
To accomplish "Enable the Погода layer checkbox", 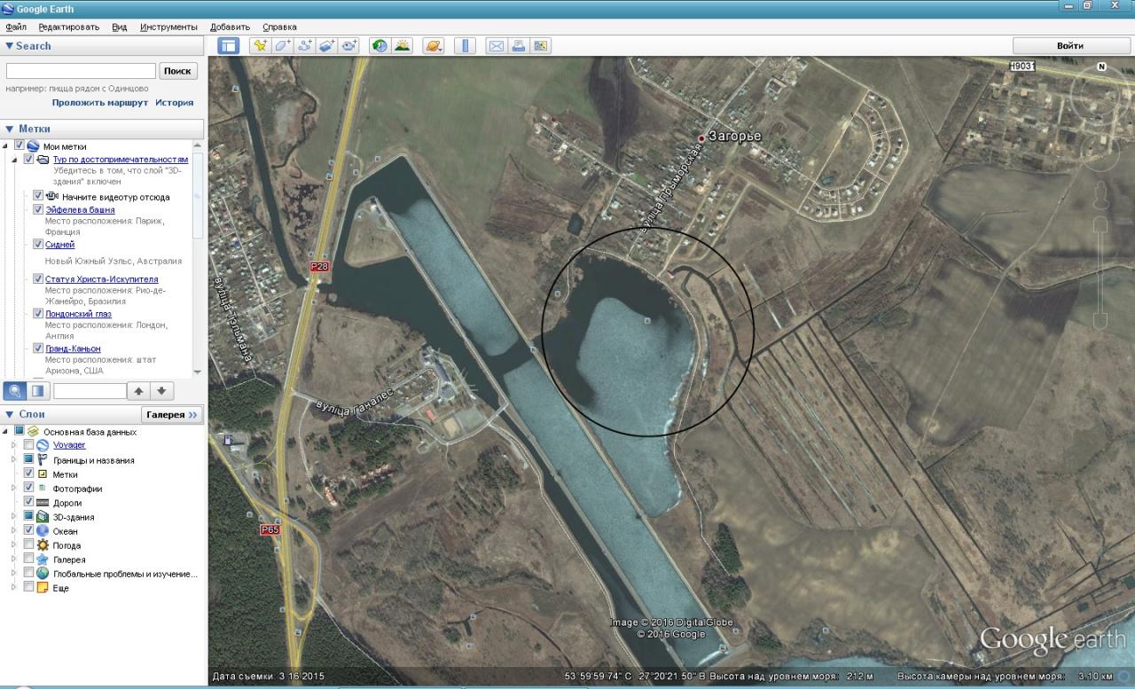I will 29,545.
